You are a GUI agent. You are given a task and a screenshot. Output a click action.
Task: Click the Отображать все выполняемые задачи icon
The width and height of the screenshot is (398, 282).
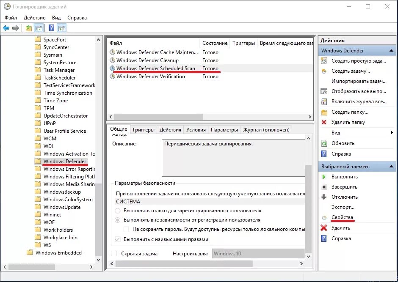(324, 91)
